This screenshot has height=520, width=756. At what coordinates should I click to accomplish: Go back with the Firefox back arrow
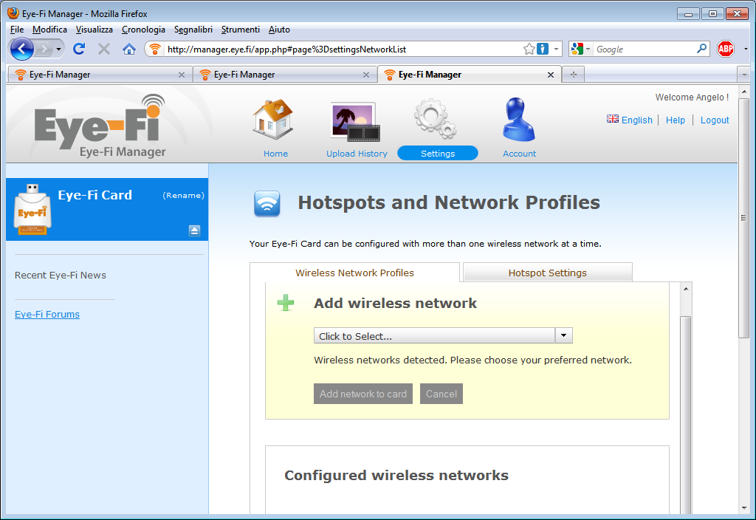pos(21,49)
